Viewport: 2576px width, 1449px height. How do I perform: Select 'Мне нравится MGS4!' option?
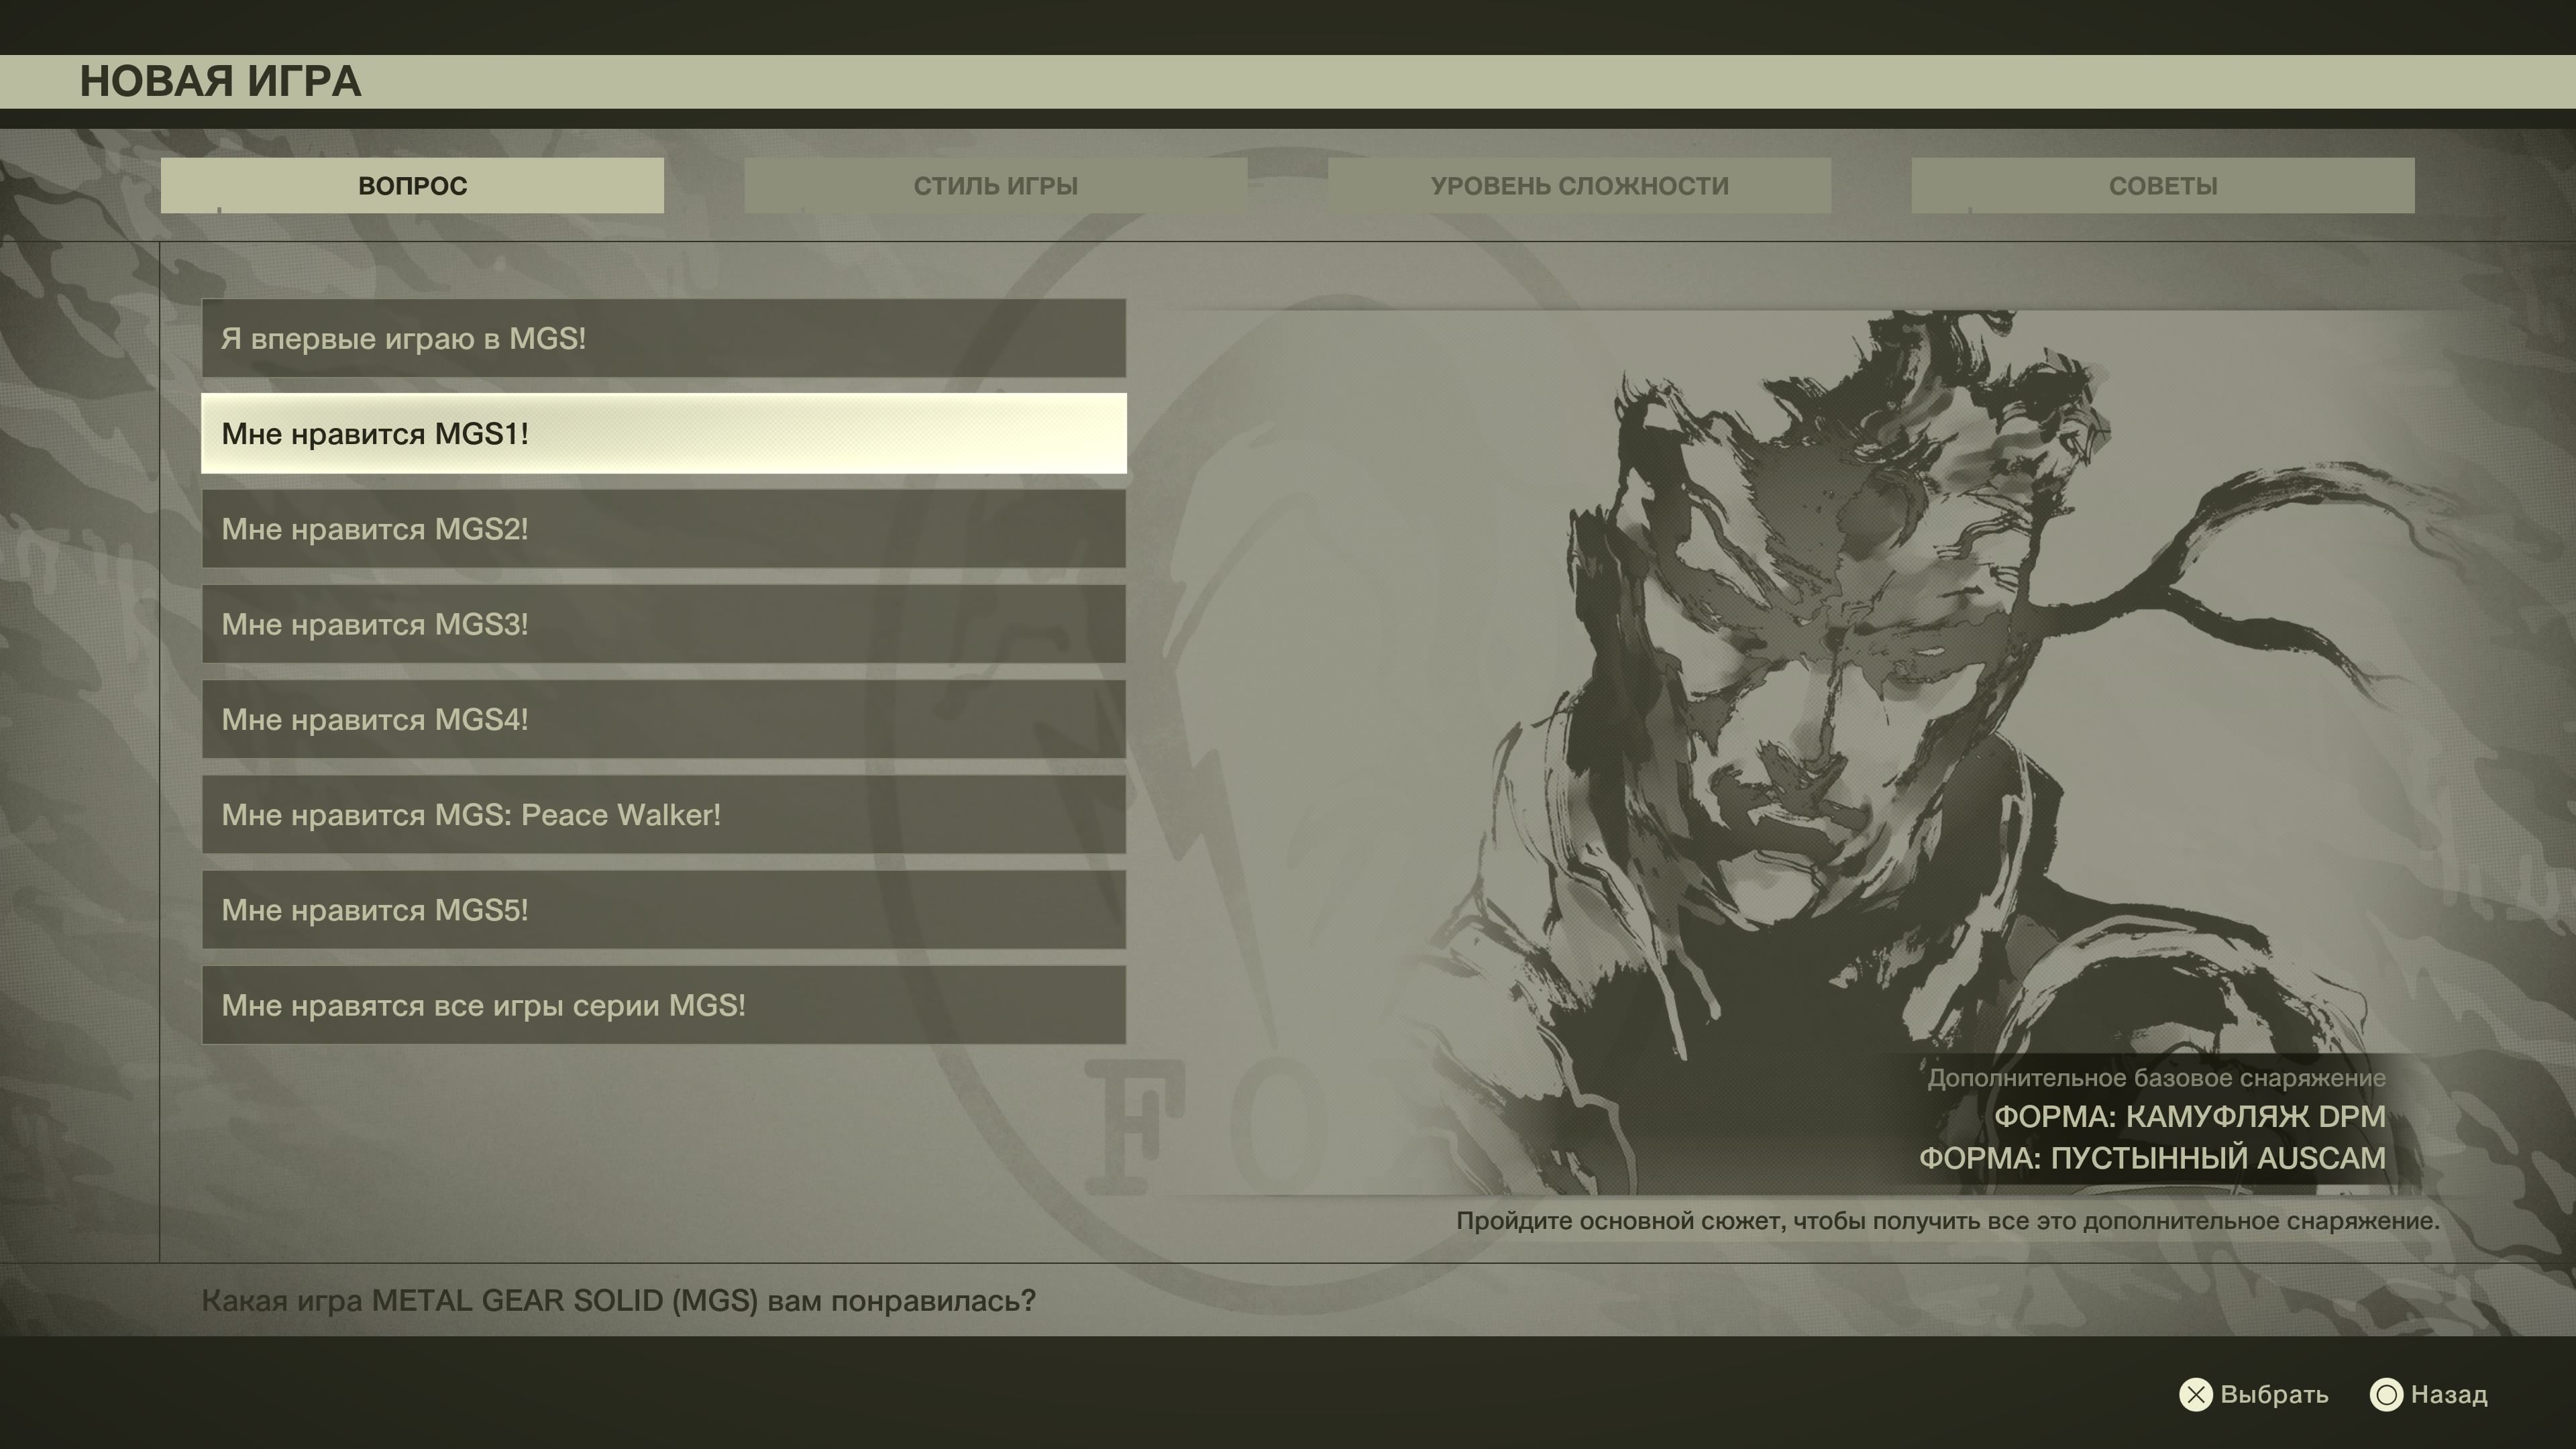pyautogui.click(x=664, y=719)
